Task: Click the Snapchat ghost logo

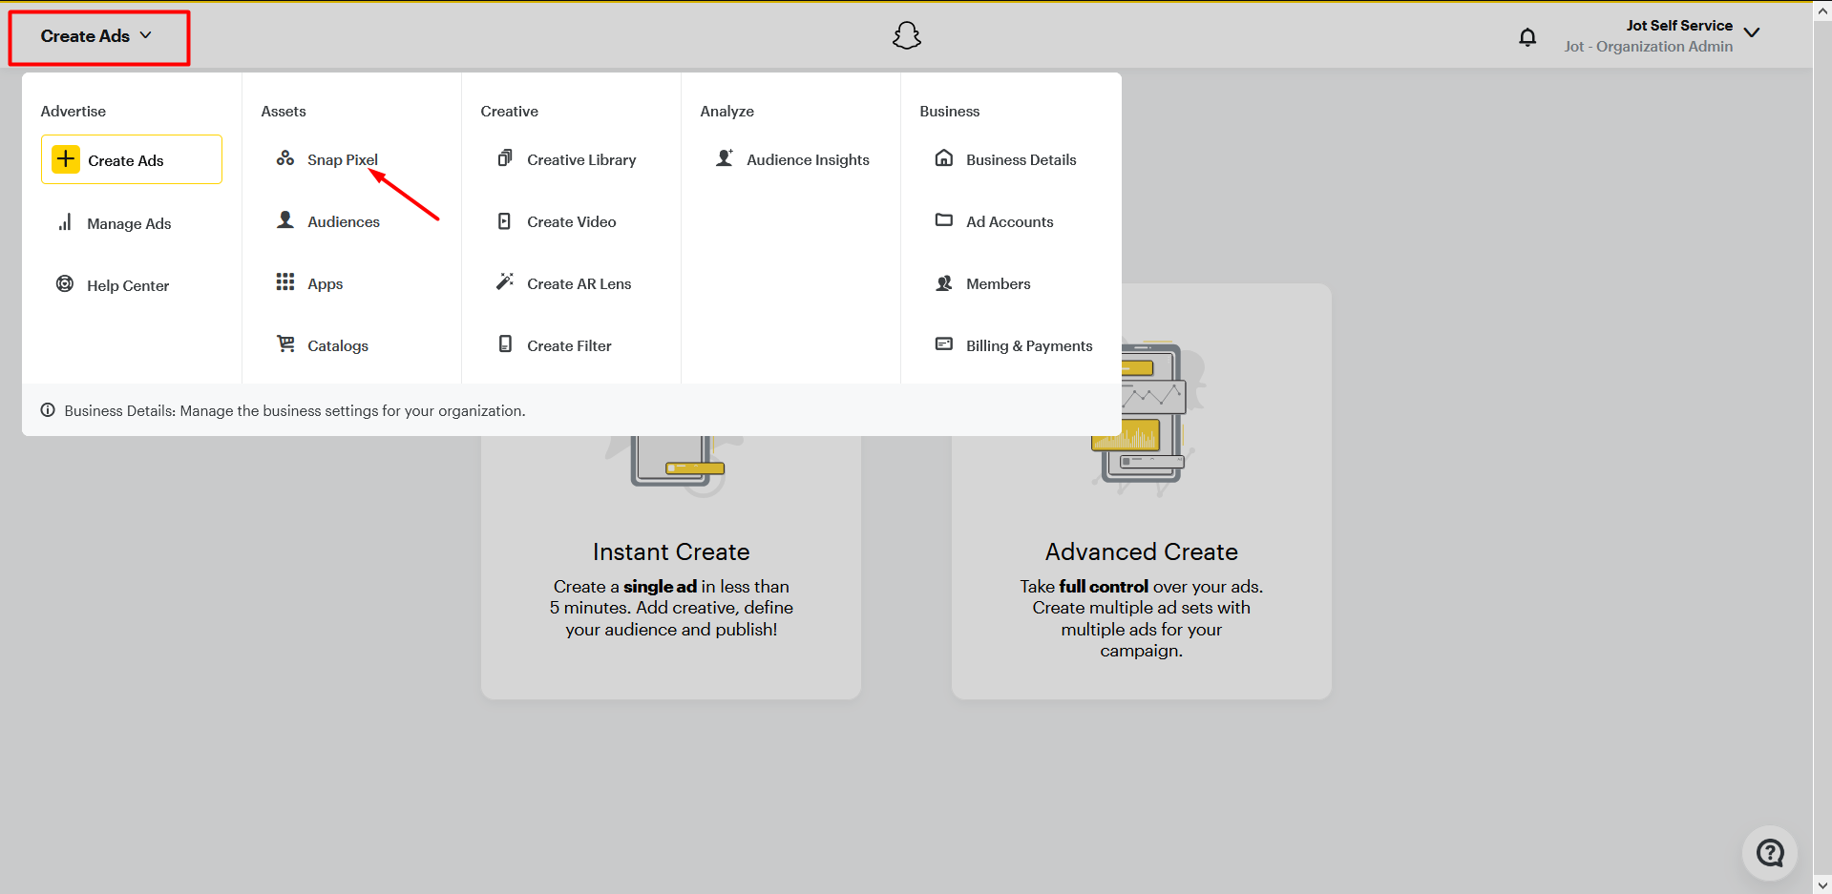Action: tap(906, 36)
